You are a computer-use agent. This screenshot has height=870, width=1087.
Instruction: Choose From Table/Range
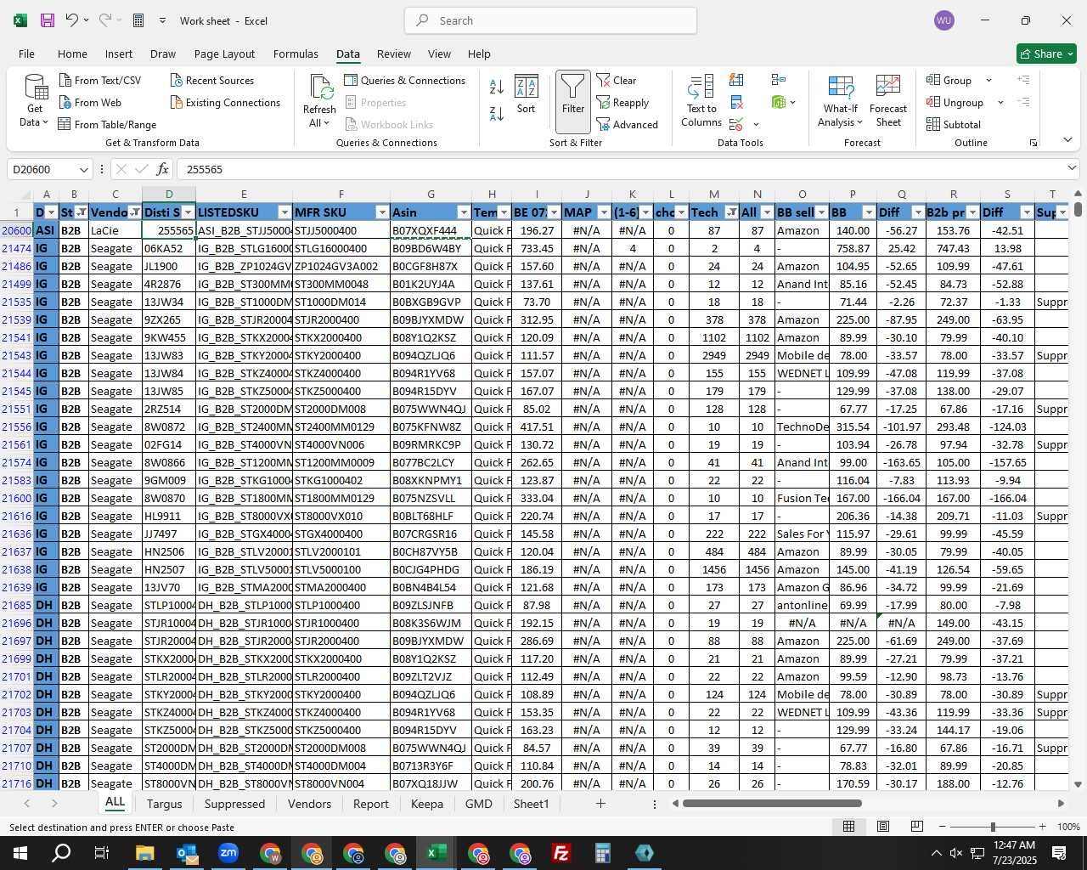(107, 124)
